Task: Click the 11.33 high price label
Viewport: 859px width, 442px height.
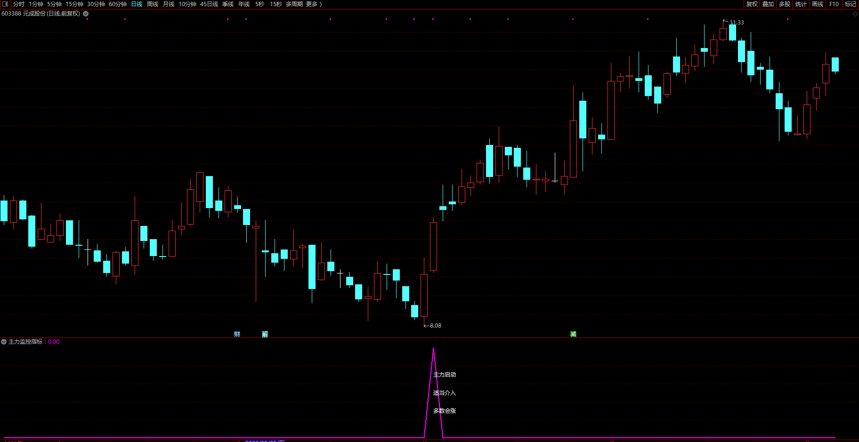Action: 737,22
